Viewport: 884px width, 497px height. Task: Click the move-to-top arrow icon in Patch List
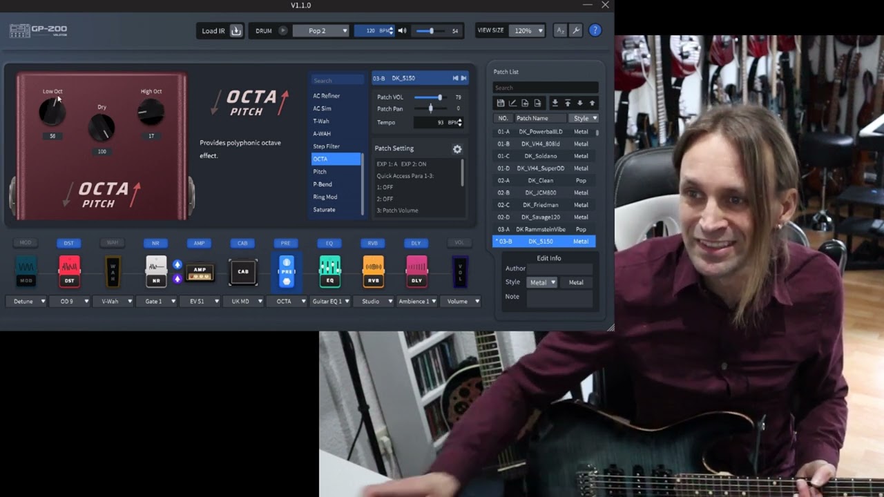coord(568,103)
